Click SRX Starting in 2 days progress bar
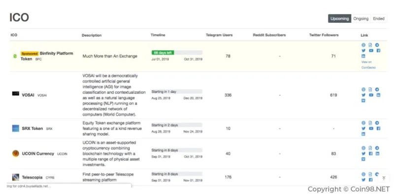 (177, 125)
